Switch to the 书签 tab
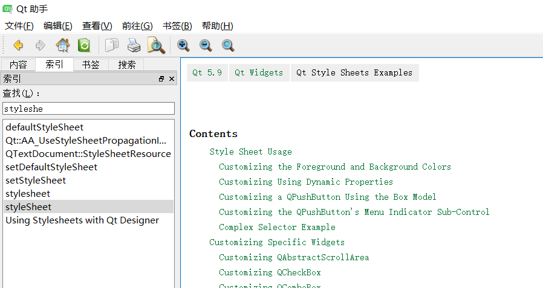The width and height of the screenshot is (543, 288). 91,65
